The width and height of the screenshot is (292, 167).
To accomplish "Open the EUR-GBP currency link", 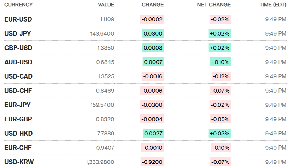I will coord(18,119).
